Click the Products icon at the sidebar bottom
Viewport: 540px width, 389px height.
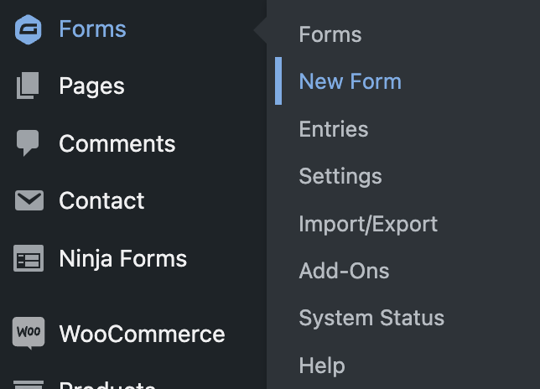(x=29, y=385)
